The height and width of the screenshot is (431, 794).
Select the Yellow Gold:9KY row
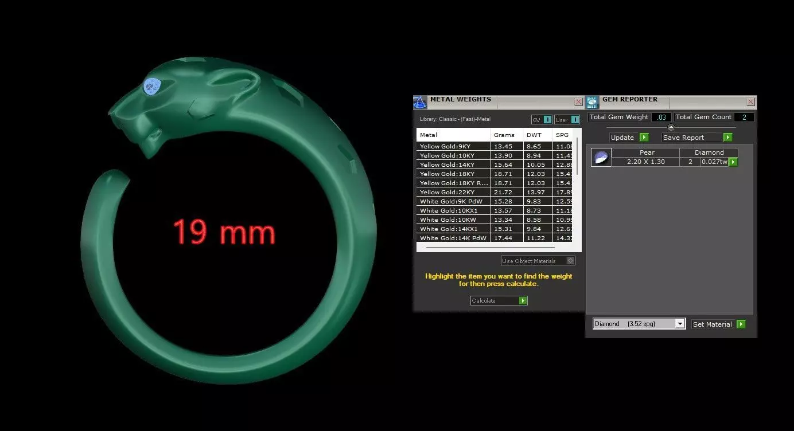point(495,146)
